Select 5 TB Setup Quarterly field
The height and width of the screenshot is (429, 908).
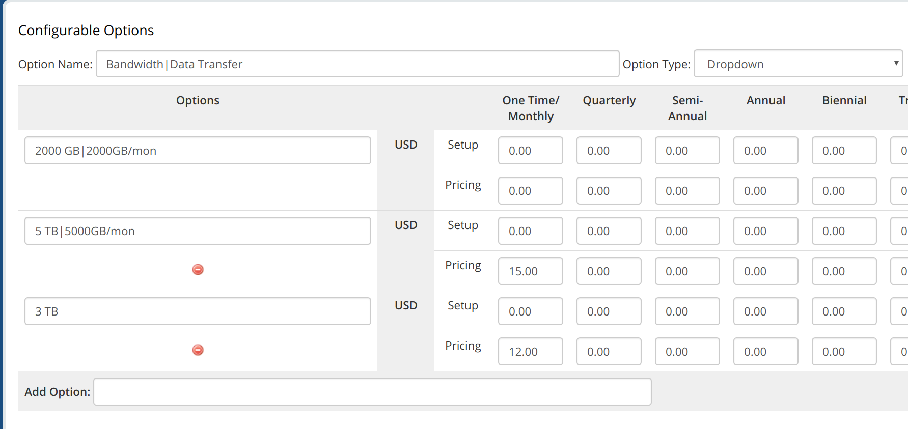click(x=609, y=231)
